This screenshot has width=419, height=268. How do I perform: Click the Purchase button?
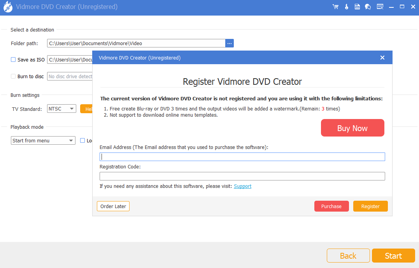pyautogui.click(x=331, y=206)
